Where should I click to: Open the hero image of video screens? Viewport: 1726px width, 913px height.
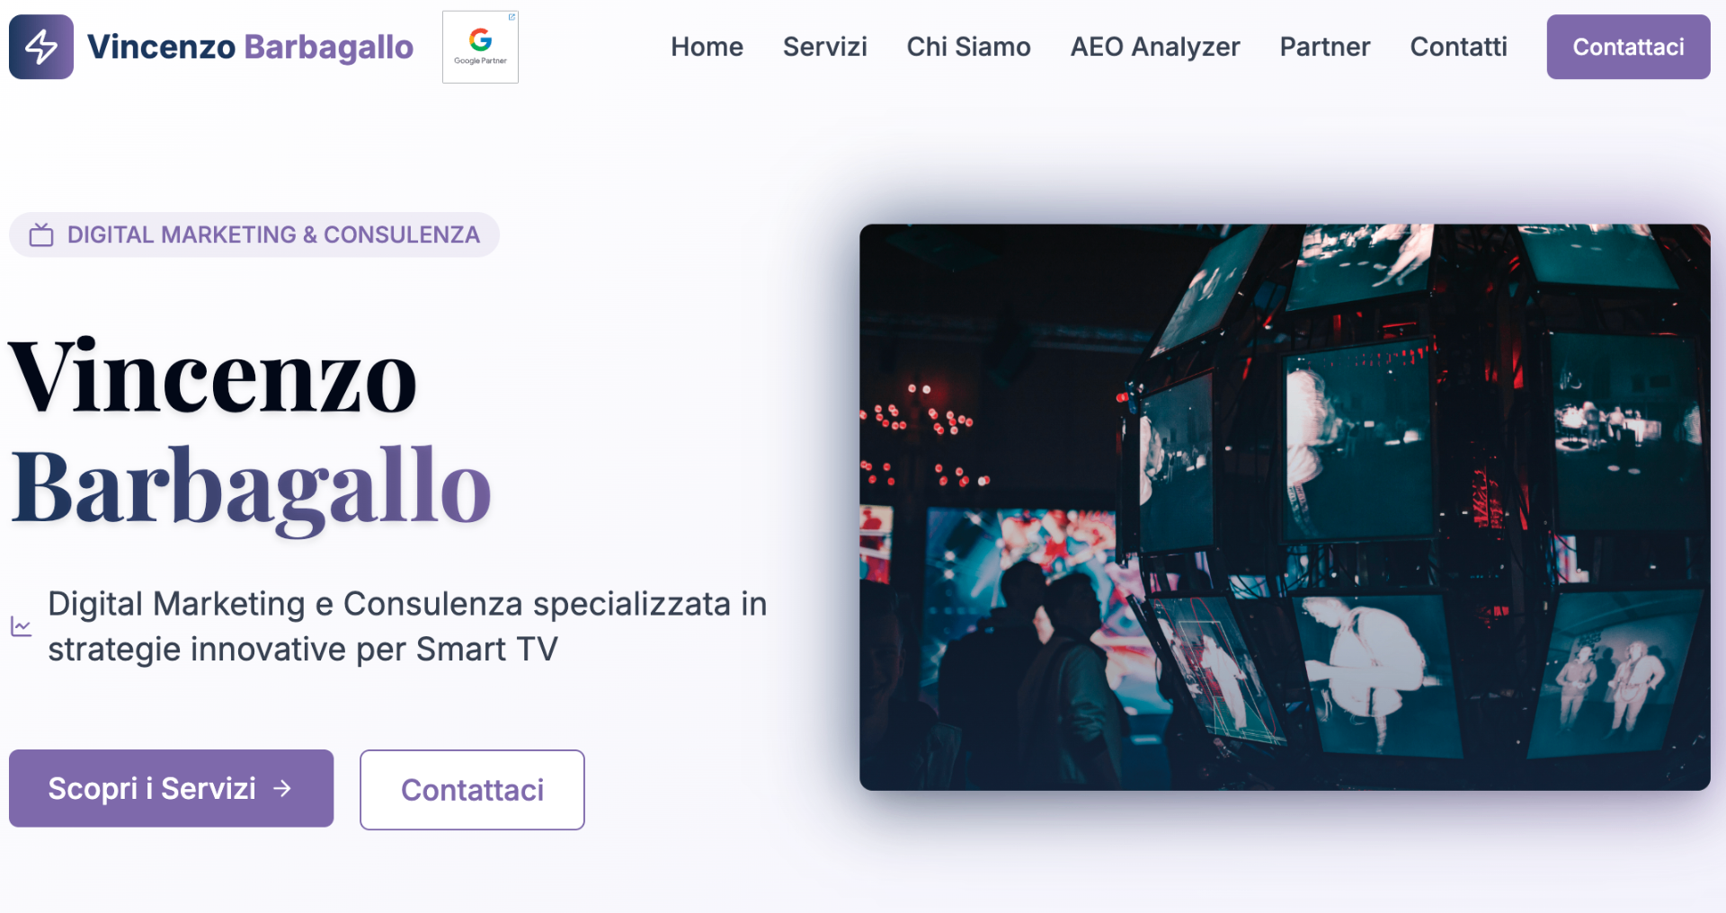click(x=1285, y=507)
